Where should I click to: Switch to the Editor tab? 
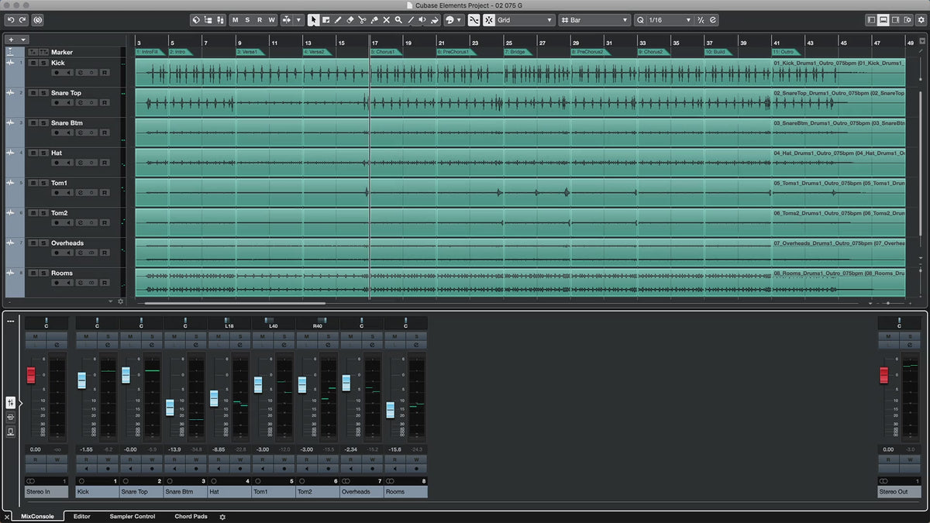pyautogui.click(x=81, y=516)
